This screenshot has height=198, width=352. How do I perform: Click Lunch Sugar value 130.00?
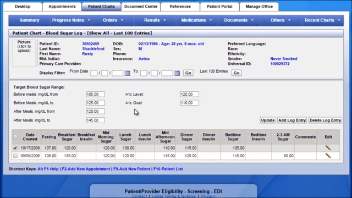[x=128, y=148]
